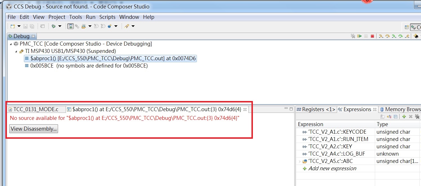Close the Debug view tab
The width and height of the screenshot is (421, 186).
point(33,36)
